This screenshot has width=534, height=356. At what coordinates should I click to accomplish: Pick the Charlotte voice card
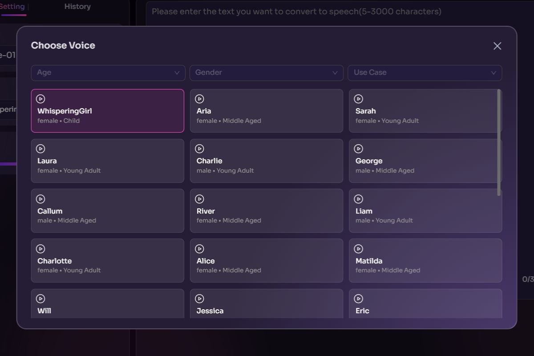(107, 264)
